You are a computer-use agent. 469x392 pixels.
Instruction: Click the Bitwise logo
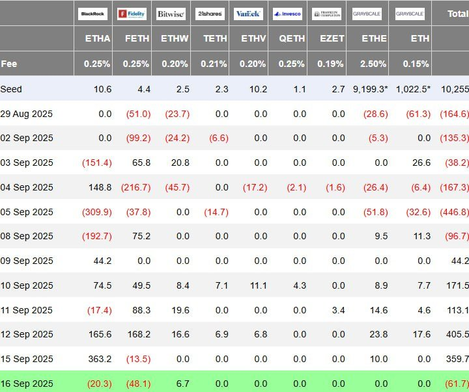point(171,14)
